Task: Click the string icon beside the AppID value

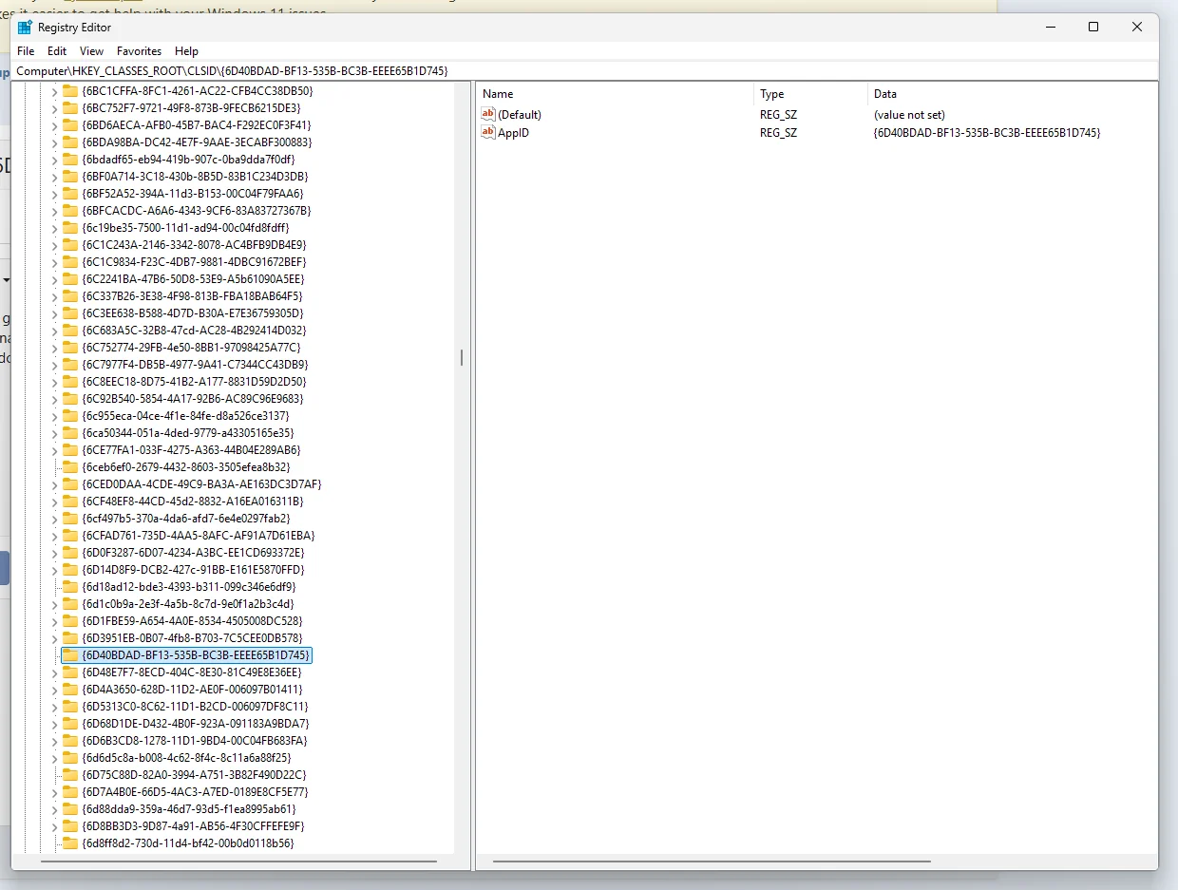Action: [x=488, y=132]
